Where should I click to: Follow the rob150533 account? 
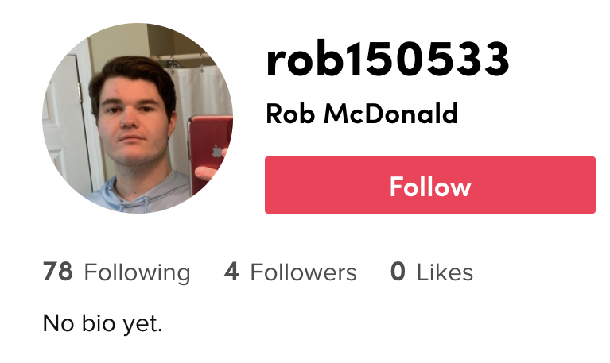(x=430, y=185)
